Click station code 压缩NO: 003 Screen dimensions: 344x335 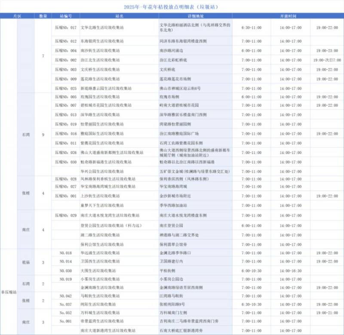[66, 70]
